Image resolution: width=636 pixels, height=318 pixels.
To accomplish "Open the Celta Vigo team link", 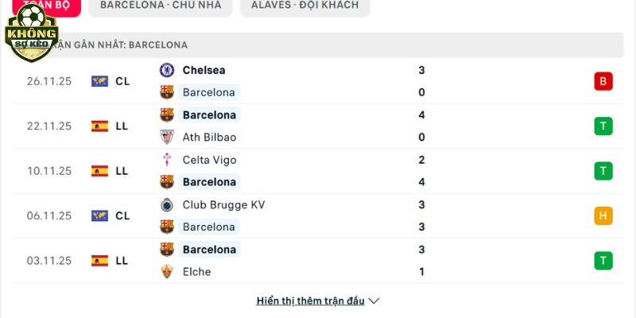I will [x=210, y=160].
